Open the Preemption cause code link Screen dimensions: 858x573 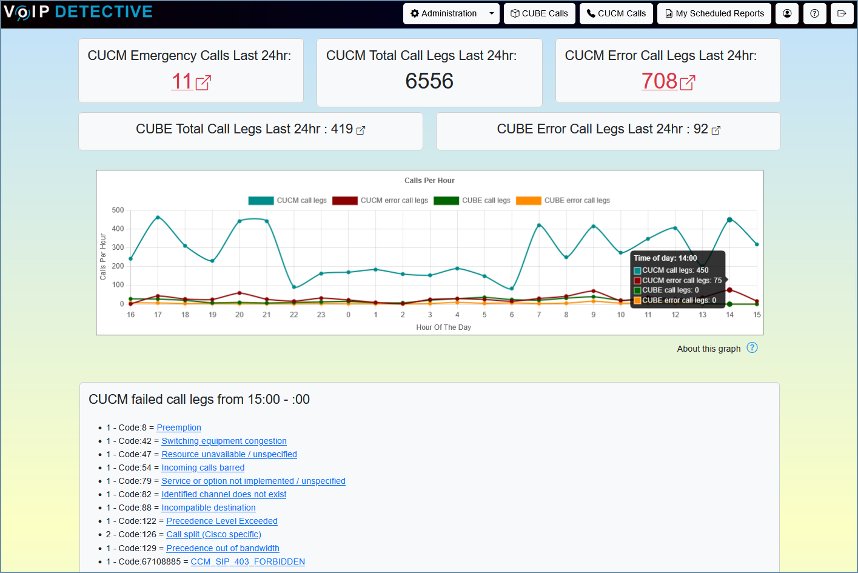[x=179, y=427]
